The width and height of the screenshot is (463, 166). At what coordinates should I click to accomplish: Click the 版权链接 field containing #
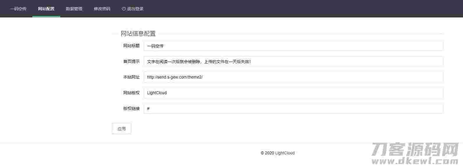point(293,108)
